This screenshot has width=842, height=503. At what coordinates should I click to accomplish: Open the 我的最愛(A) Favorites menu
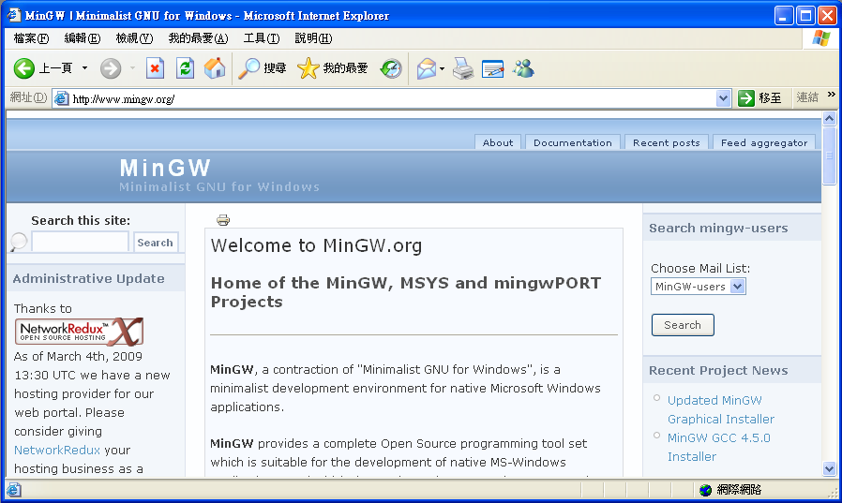tap(198, 38)
